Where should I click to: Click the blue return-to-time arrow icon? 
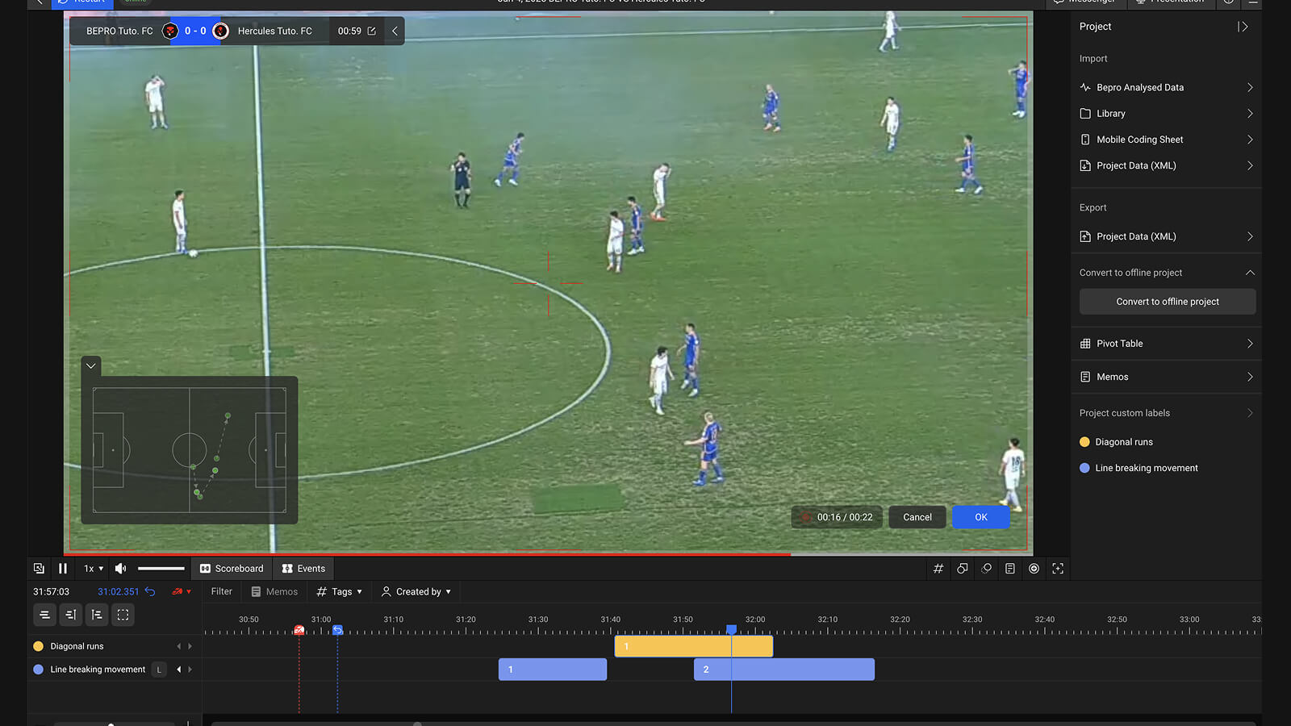coord(150,591)
